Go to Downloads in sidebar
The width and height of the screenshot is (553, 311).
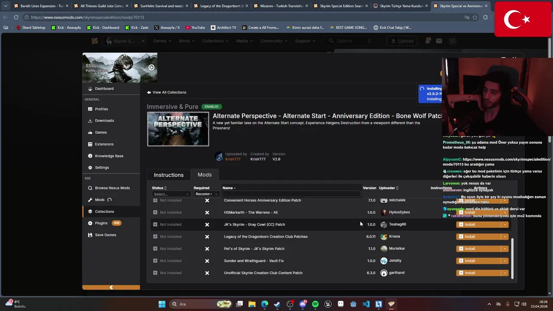tap(104, 121)
